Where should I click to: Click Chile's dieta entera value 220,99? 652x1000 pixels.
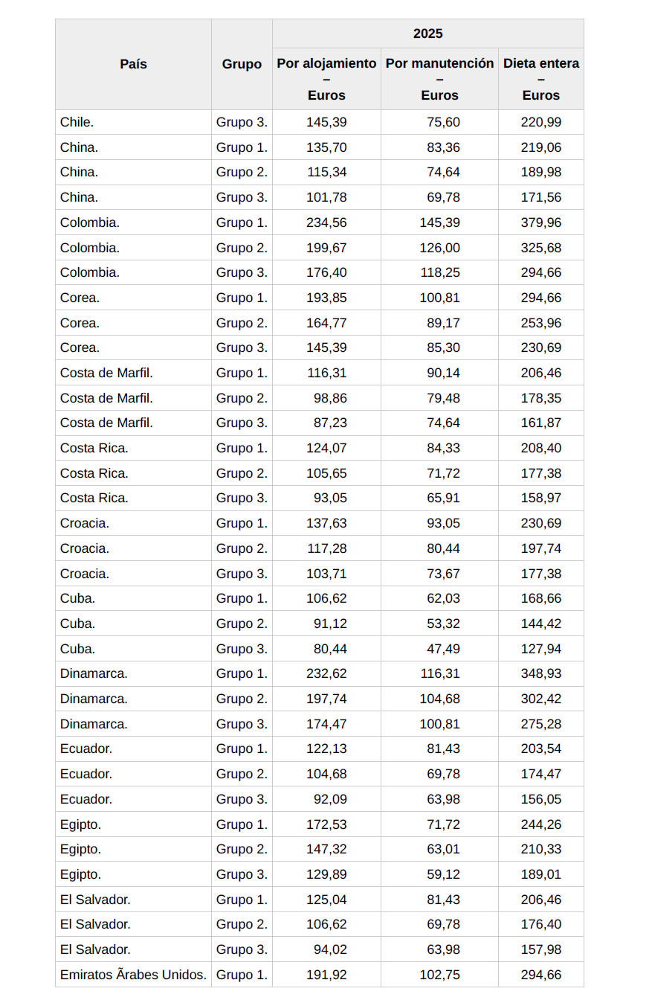click(541, 122)
